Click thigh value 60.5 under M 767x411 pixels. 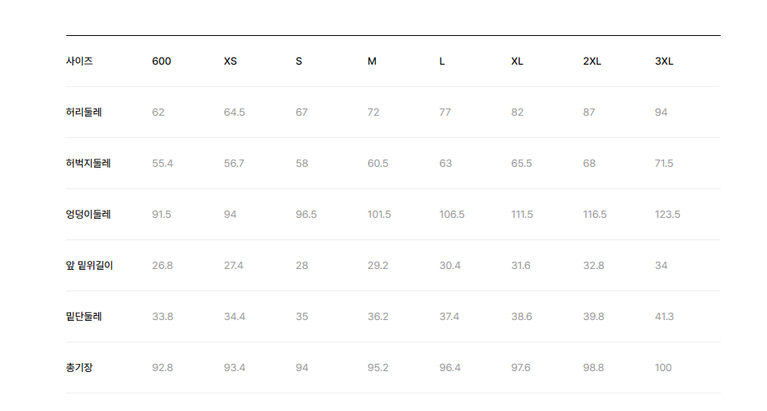[378, 164]
